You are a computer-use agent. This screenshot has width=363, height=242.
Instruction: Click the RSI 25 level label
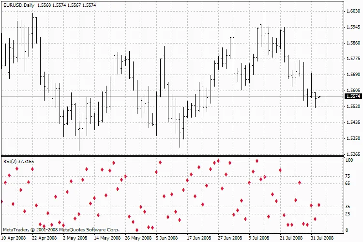[348, 213]
